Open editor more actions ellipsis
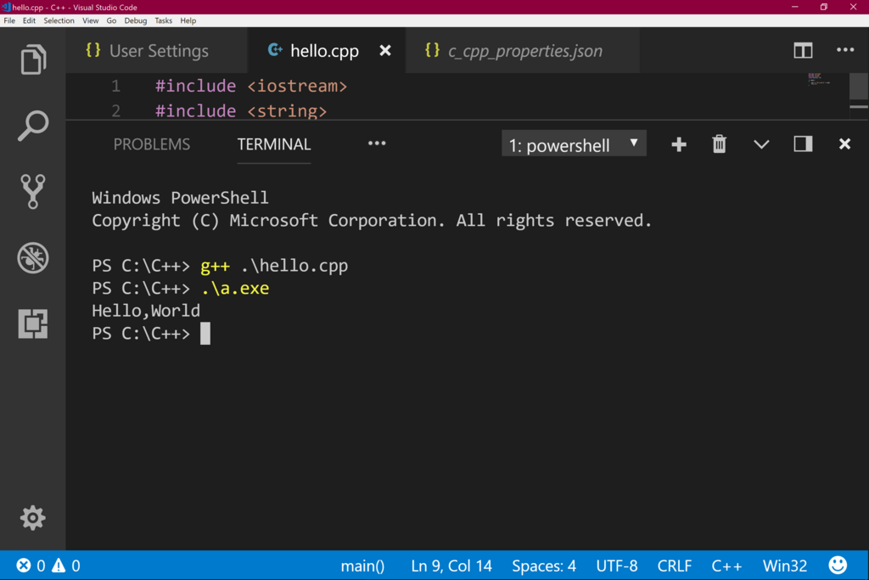869x580 pixels. pos(845,50)
